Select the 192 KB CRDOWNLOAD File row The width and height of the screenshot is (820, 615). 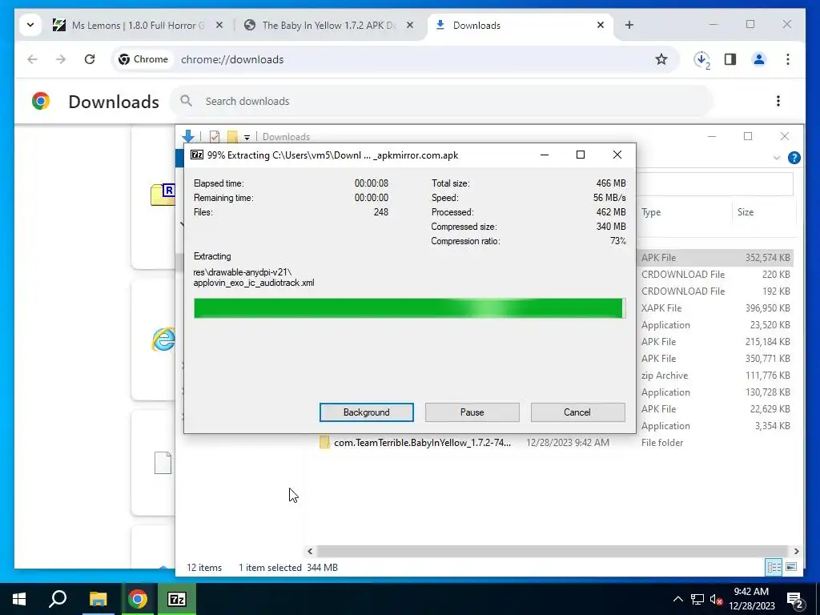(x=714, y=291)
